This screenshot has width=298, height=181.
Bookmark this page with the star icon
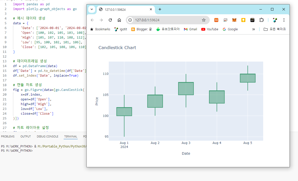pyautogui.click(x=204, y=20)
